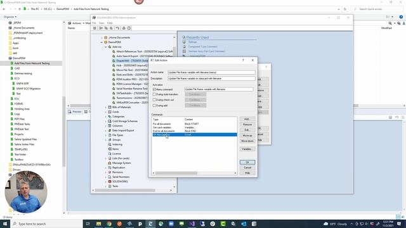Open the notification center icon
The image size is (406, 228).
[399, 224]
